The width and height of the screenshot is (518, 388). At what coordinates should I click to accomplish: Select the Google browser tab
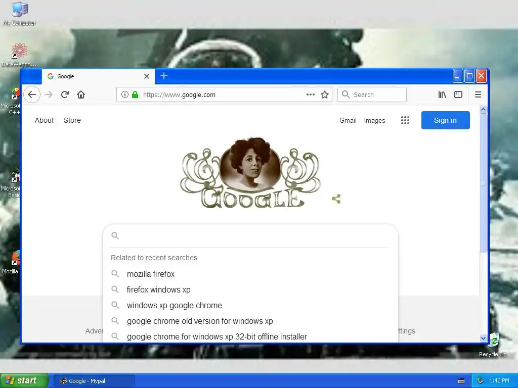pos(98,76)
